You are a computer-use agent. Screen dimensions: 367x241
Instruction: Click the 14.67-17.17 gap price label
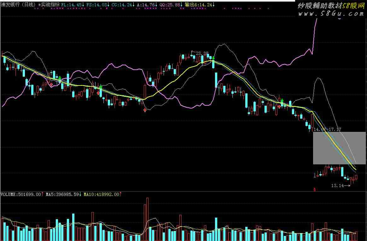point(328,129)
